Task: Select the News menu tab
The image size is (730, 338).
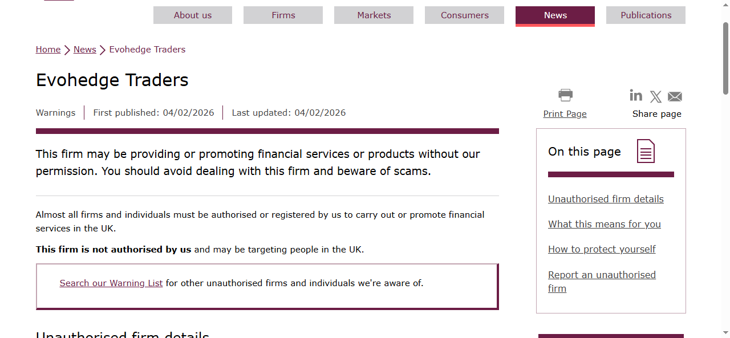Action: (555, 15)
